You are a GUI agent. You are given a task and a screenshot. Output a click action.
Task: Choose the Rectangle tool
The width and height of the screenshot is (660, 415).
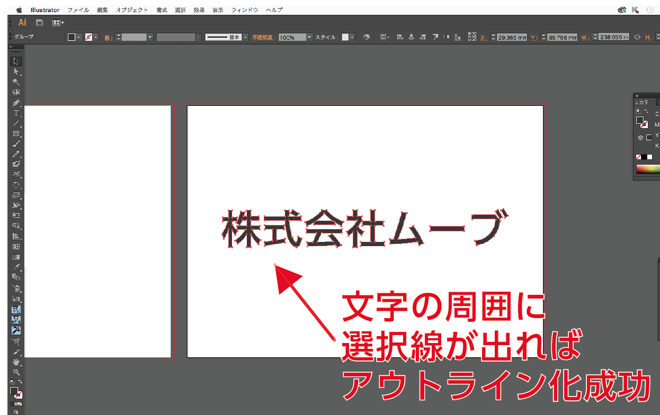(16, 133)
